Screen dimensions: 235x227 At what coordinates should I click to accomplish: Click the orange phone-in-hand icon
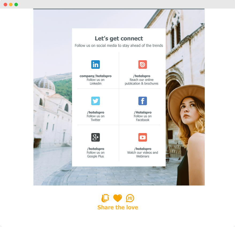point(105,198)
